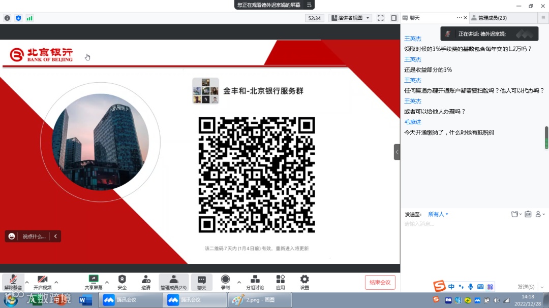549x308 pixels.
Task: Click the system tray network icon
Action: (506, 300)
